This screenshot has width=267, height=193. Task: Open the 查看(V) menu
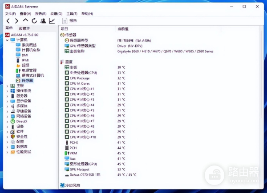[25, 14]
